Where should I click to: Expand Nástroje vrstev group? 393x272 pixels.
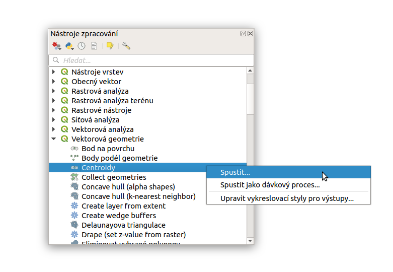click(53, 72)
